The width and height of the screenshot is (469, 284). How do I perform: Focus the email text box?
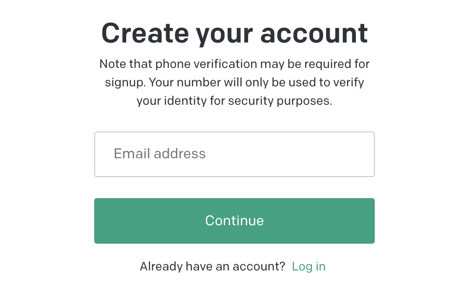(234, 154)
